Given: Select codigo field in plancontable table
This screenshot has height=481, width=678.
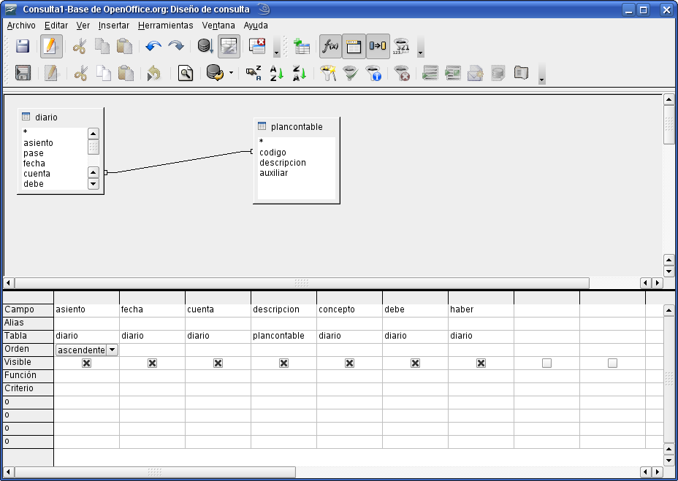Looking at the screenshot, I should tap(273, 152).
